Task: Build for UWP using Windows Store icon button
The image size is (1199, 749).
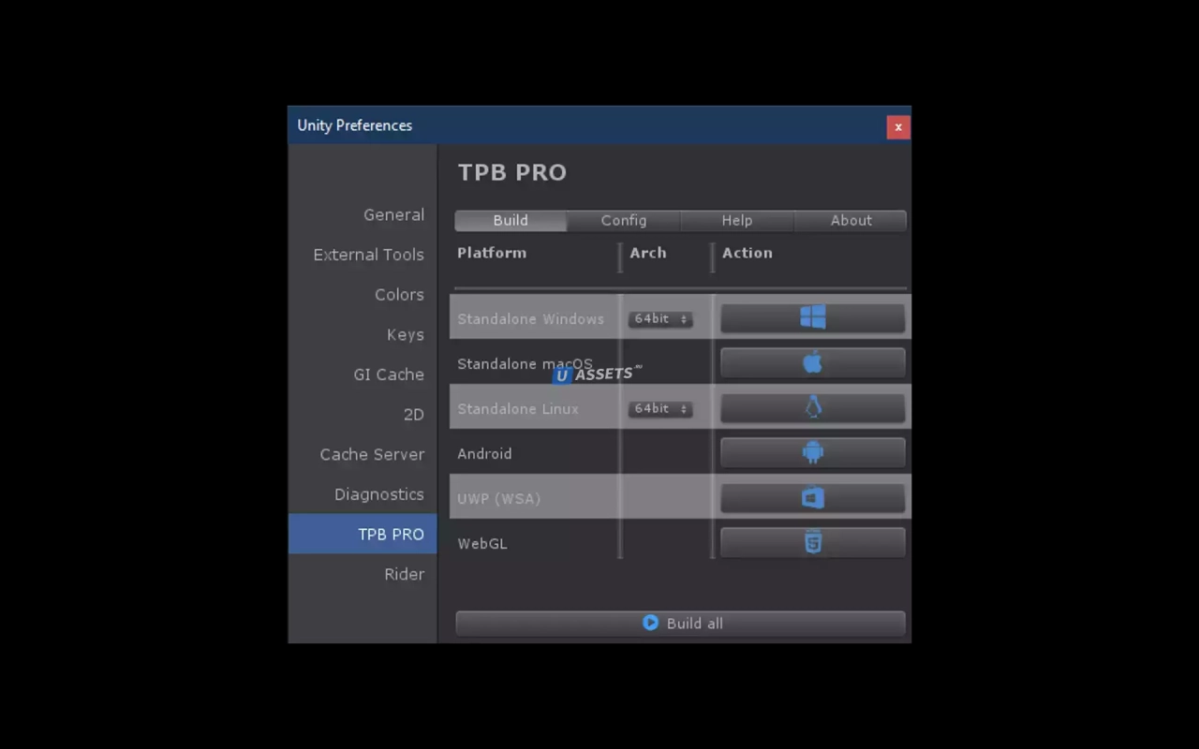Action: (812, 498)
